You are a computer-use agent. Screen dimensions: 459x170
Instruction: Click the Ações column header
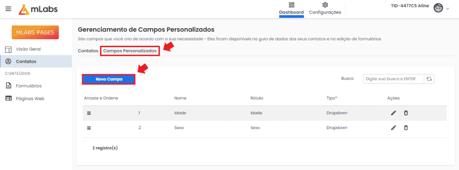(393, 98)
